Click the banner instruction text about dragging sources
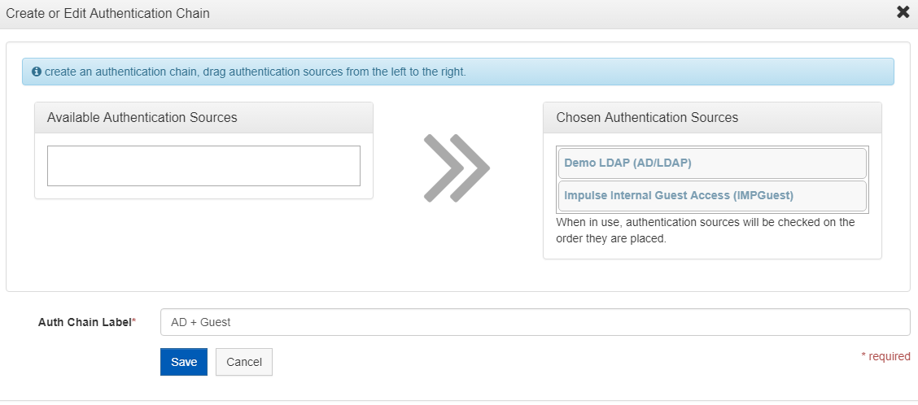Image resolution: width=918 pixels, height=405 pixels. (256, 72)
